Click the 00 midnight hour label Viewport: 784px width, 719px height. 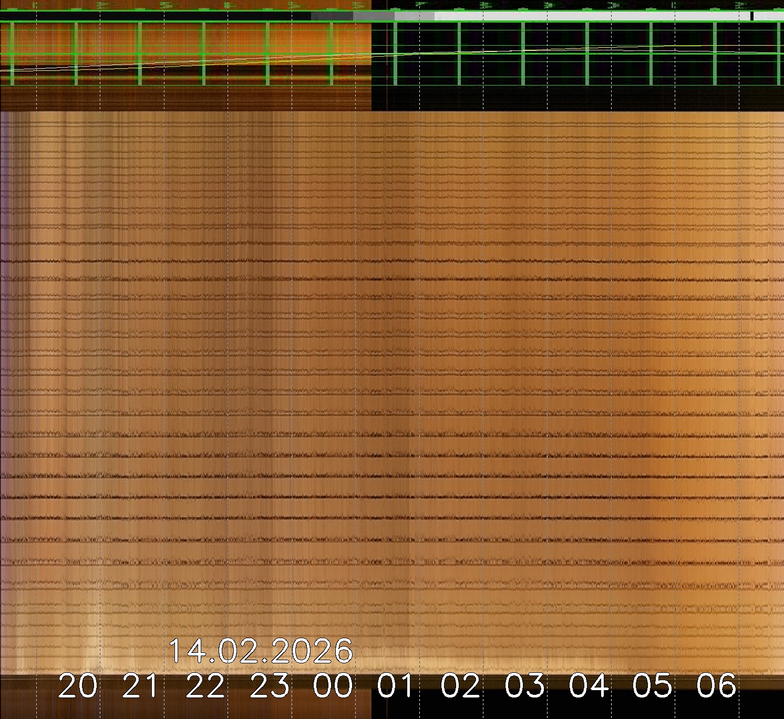333,686
